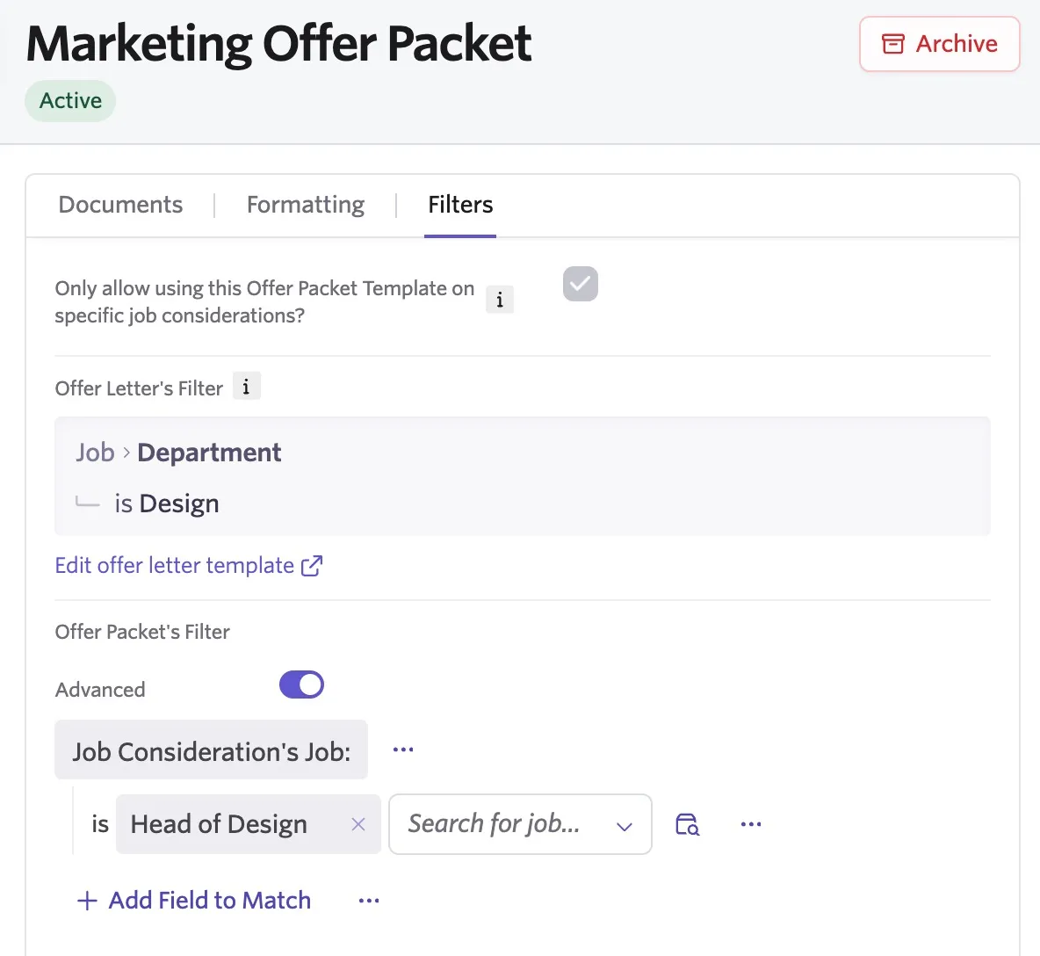The image size is (1040, 956).
Task: Open ellipsis menu on Head of Design row
Action: (x=751, y=824)
